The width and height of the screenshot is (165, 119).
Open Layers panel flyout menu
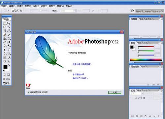coord(162,91)
